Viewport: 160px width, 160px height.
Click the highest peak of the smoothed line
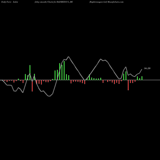[x=68, y=57]
